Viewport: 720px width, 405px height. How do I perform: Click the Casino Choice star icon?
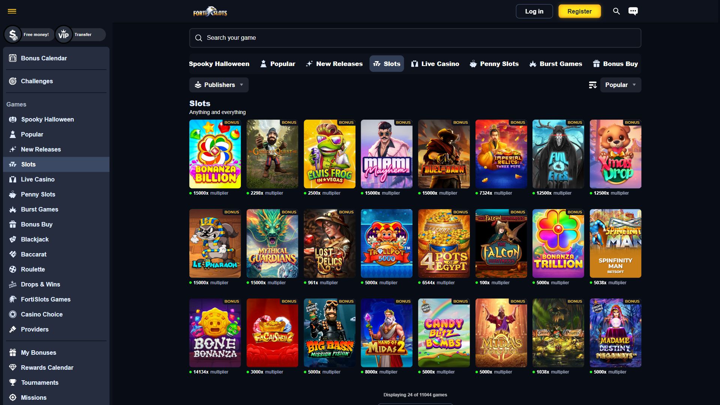13,314
